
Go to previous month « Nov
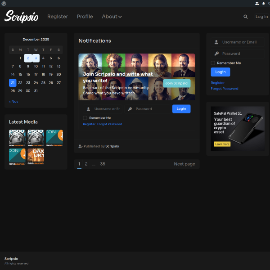click(x=13, y=101)
